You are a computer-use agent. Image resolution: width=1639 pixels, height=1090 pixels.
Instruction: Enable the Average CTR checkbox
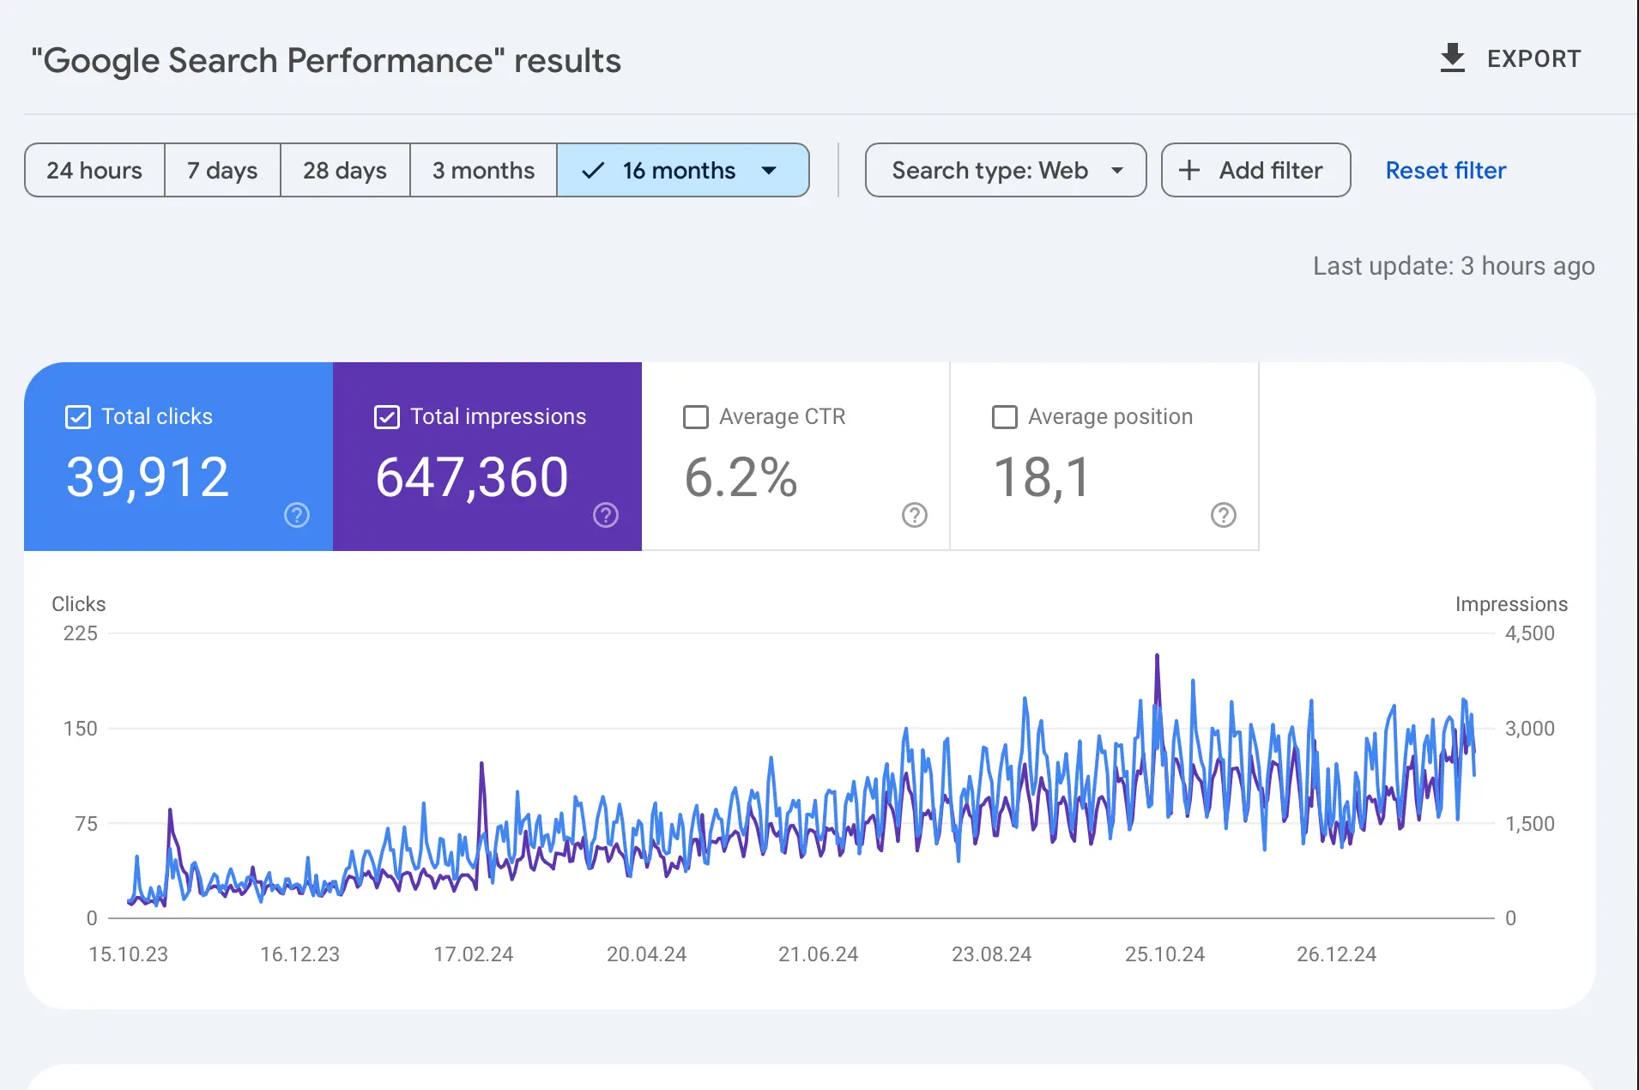tap(696, 417)
